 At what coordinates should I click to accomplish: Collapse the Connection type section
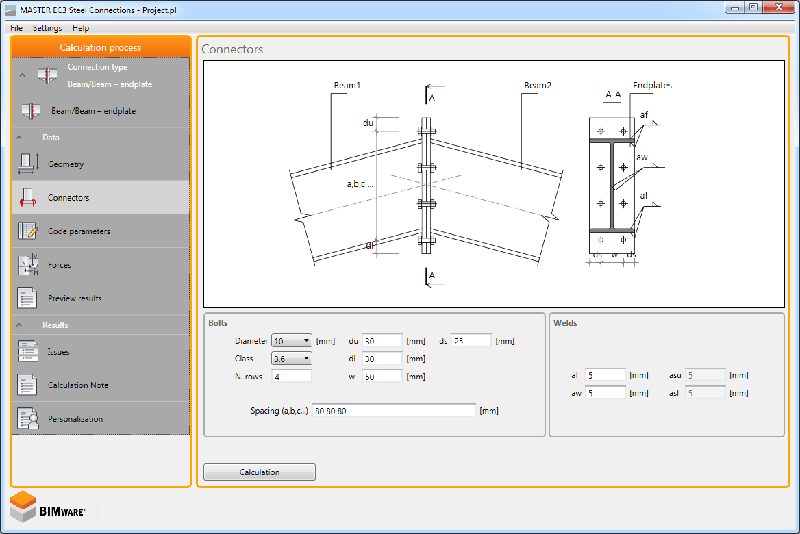pyautogui.click(x=23, y=75)
